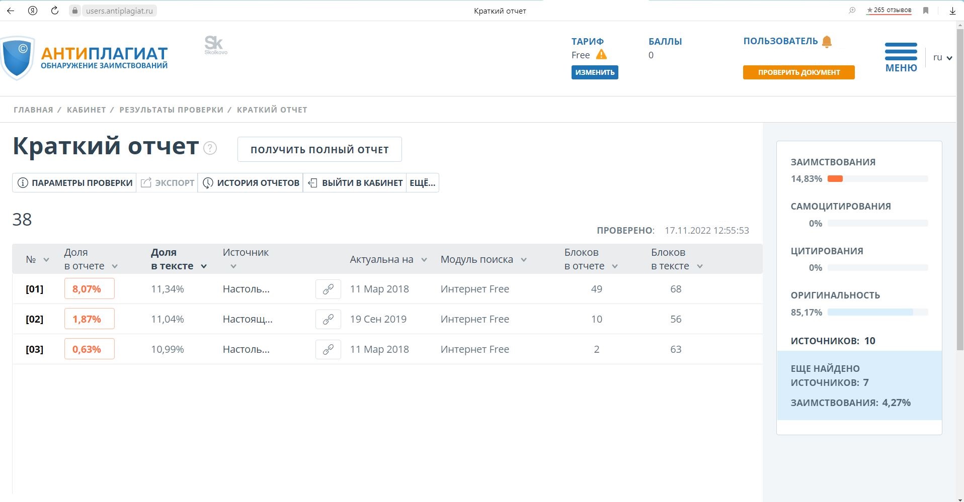Click the user notification bell icon

pyautogui.click(x=827, y=42)
